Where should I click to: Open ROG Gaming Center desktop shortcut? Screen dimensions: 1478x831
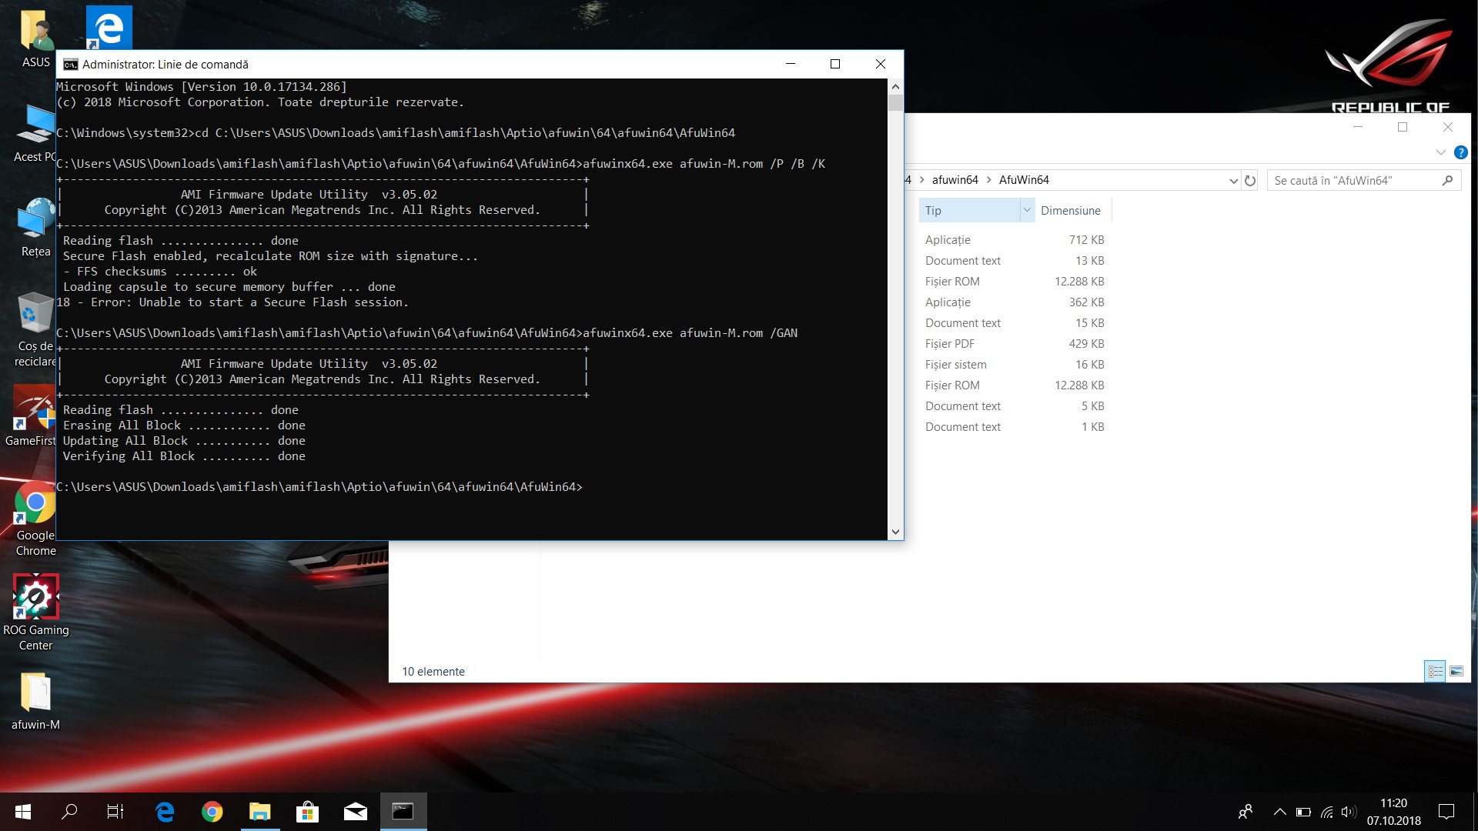pyautogui.click(x=35, y=612)
